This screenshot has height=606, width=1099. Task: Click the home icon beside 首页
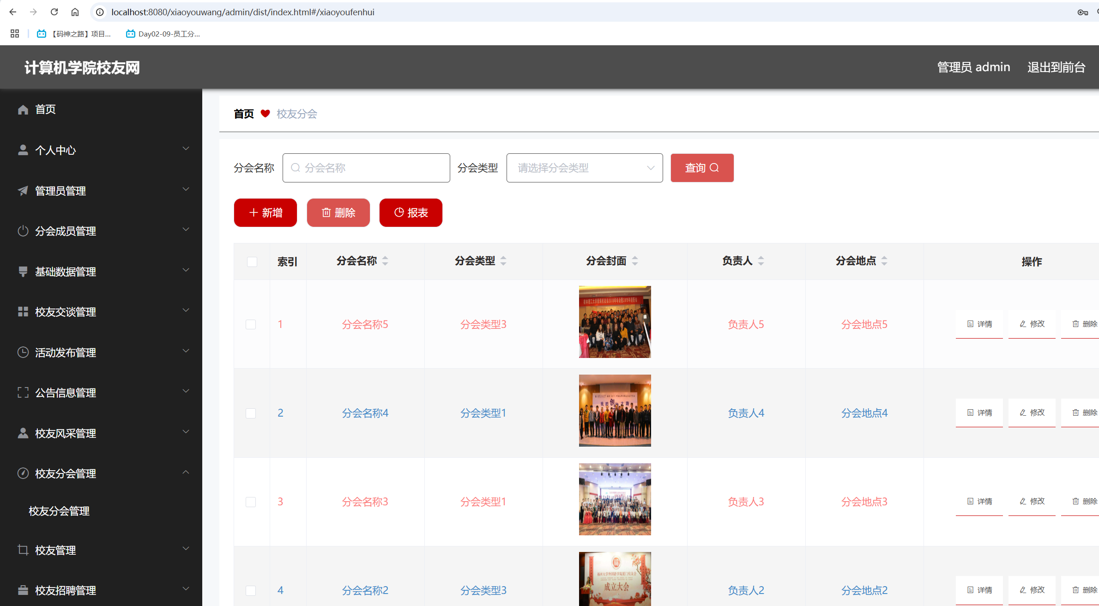(23, 109)
